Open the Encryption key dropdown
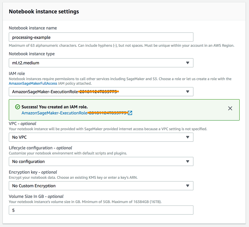The height and width of the screenshot is (227, 249). pyautogui.click(x=101, y=186)
